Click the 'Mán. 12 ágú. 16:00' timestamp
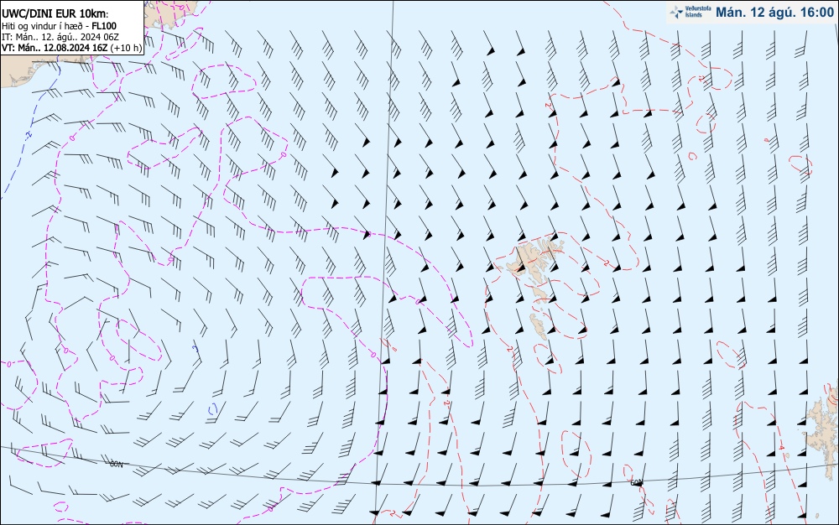The height and width of the screenshot is (525, 839). coord(774,13)
